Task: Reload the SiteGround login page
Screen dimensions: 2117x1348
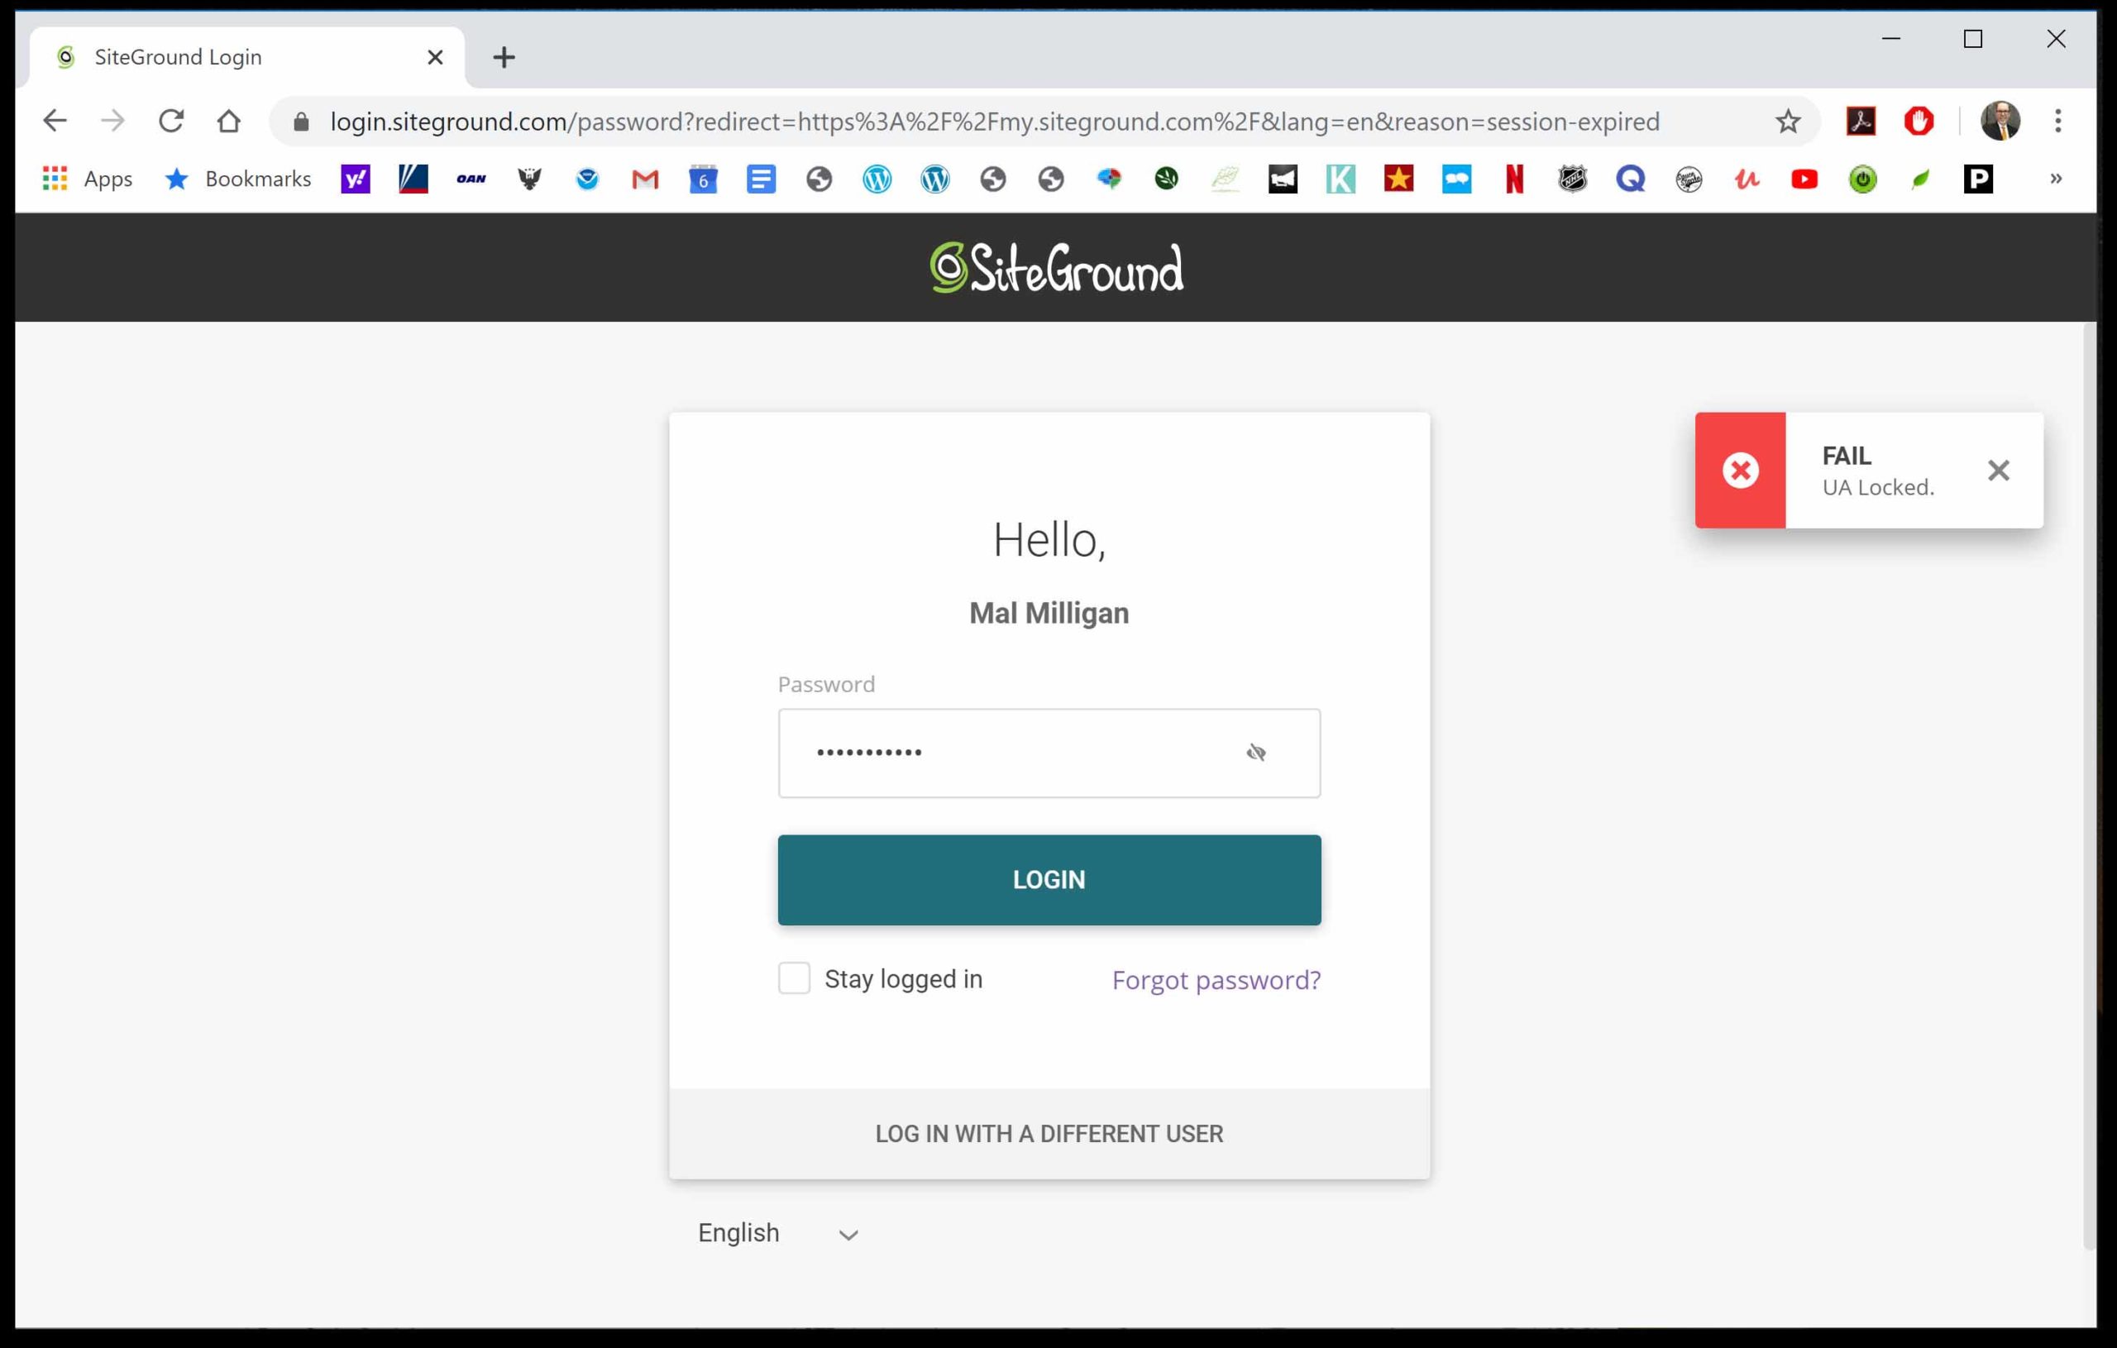Action: click(x=170, y=121)
